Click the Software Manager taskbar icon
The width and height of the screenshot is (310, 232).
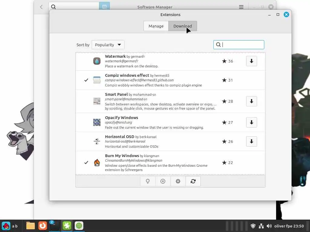[x=79, y=226]
